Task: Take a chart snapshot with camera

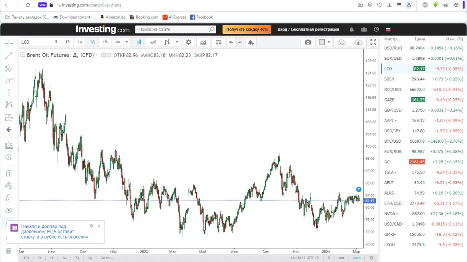Action: pos(308,42)
